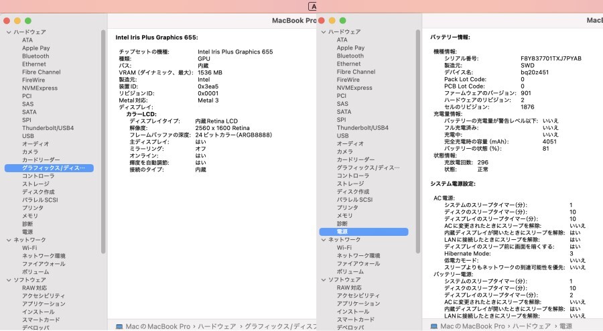Select Thunderbolt/USB4 in right window sidebar
The width and height of the screenshot is (603, 331).
[x=362, y=127]
